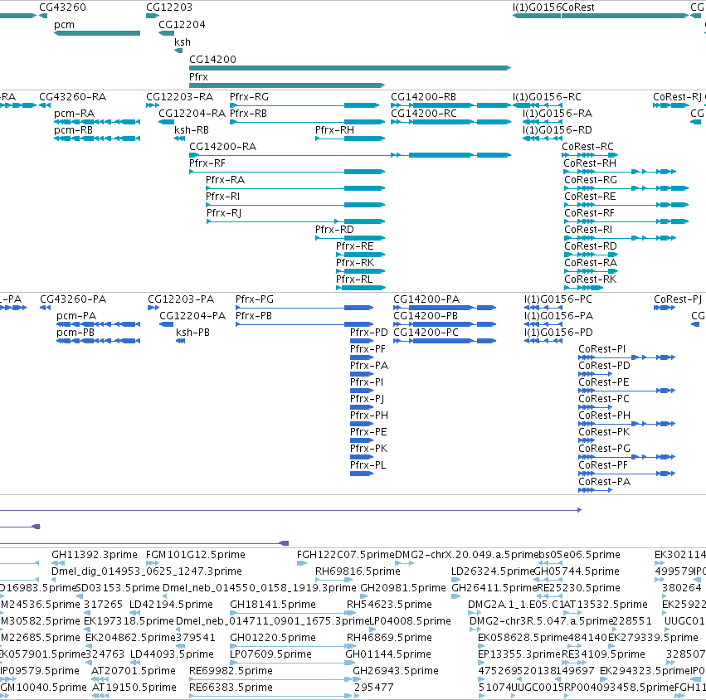Select protein CoRest-PD
The height and width of the screenshot is (700, 706).
click(x=595, y=375)
